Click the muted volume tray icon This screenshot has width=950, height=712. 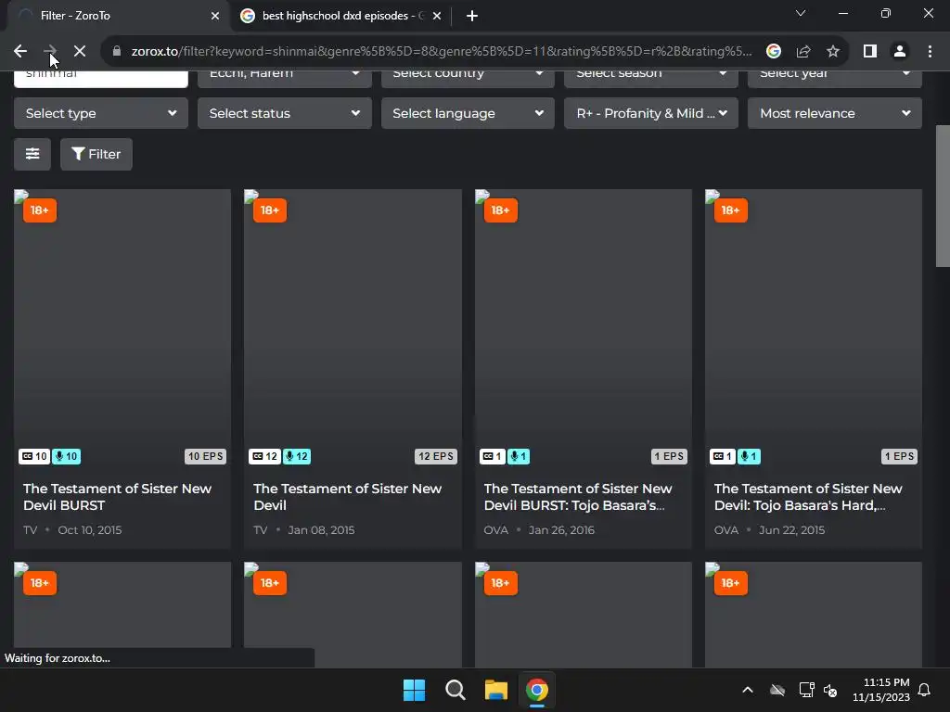click(x=830, y=690)
